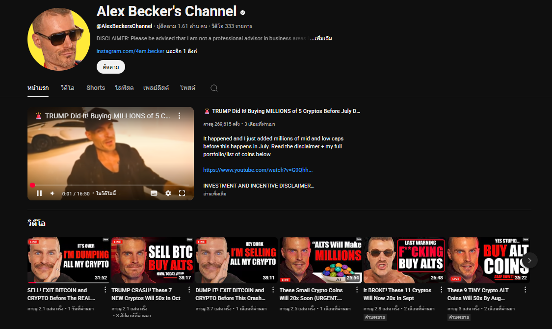Viewport: 552px width, 329px height.
Task: Open the instagram.com/4am.becker link
Action: [x=130, y=51]
